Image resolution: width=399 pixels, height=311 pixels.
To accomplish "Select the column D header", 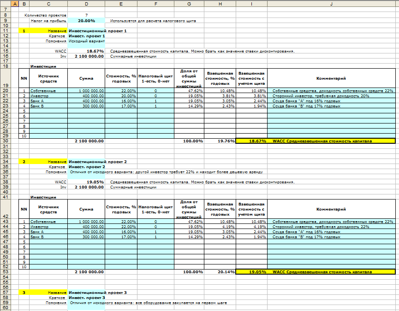I will pyautogui.click(x=86, y=4).
